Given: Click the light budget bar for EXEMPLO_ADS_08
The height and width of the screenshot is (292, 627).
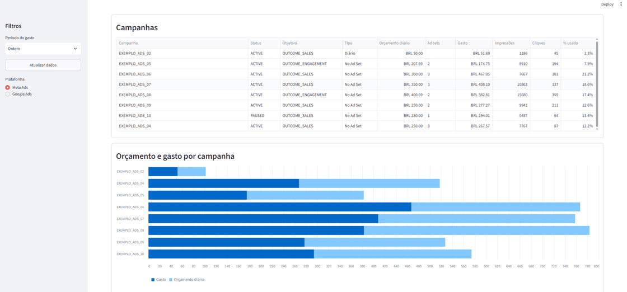Looking at the screenshot, I should (476, 230).
